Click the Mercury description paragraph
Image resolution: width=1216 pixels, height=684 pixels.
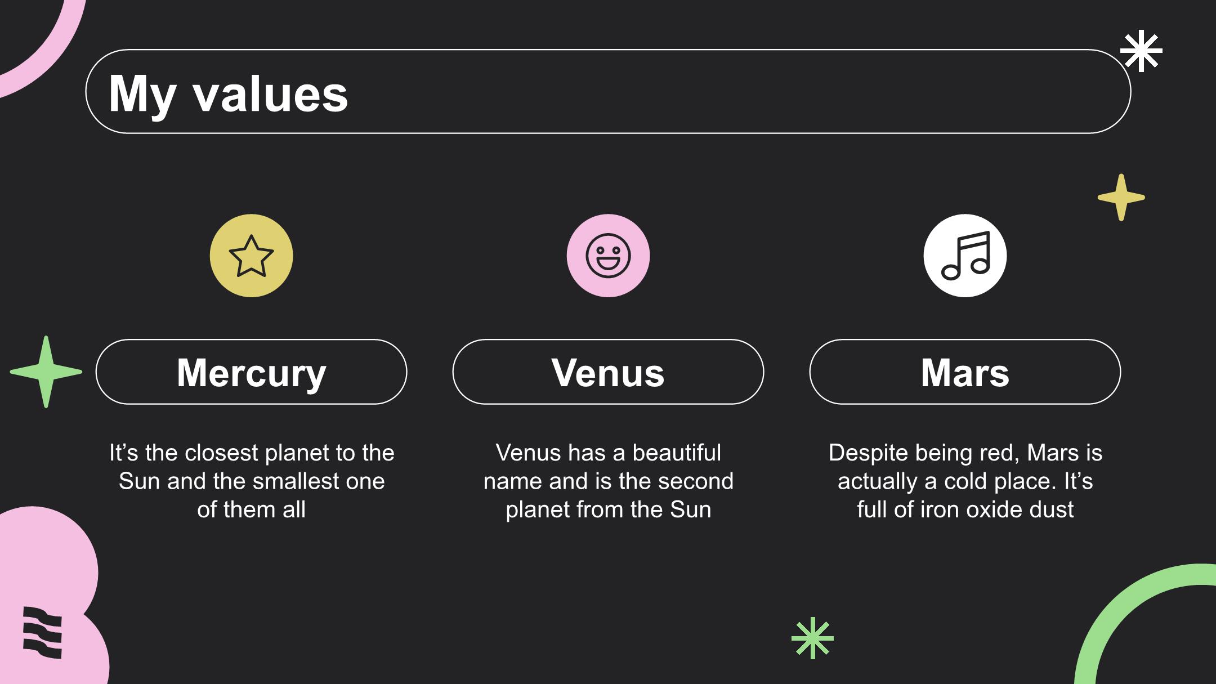251,481
